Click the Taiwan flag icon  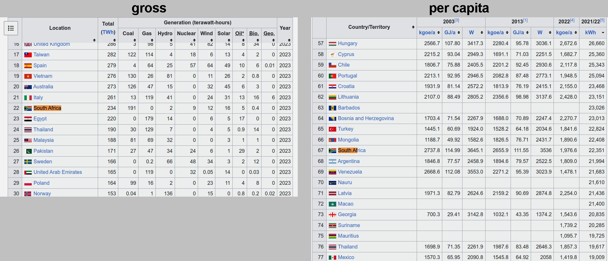tap(28, 55)
